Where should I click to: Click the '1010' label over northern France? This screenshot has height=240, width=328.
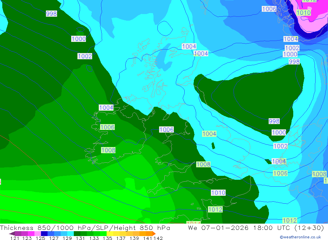tap(218, 193)
